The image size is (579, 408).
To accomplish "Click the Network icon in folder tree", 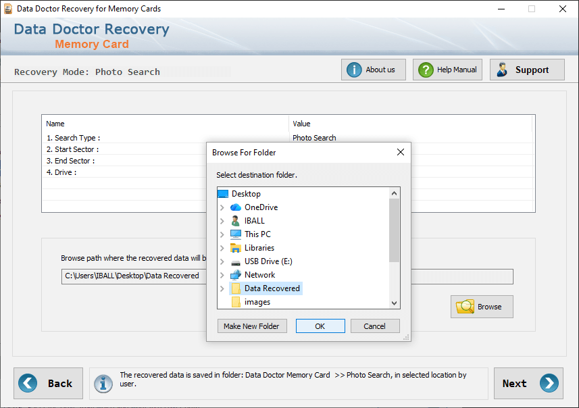I will click(x=236, y=275).
